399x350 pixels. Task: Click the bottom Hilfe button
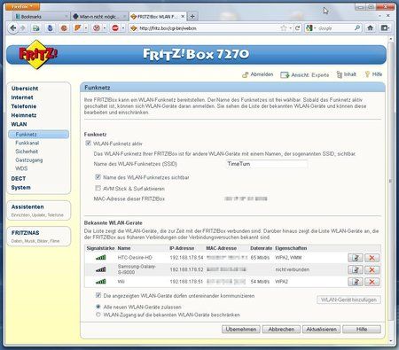(362, 329)
